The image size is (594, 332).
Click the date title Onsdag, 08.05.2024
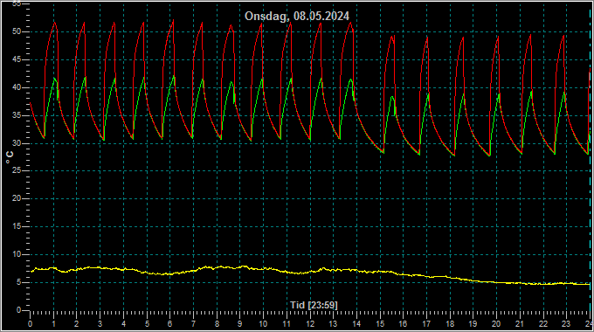(x=297, y=17)
